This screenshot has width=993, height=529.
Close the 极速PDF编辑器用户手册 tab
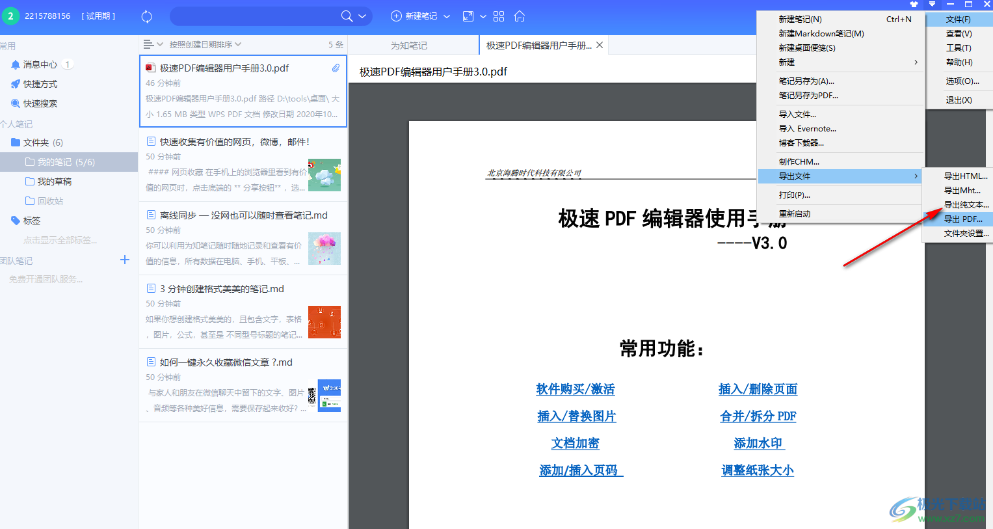600,45
